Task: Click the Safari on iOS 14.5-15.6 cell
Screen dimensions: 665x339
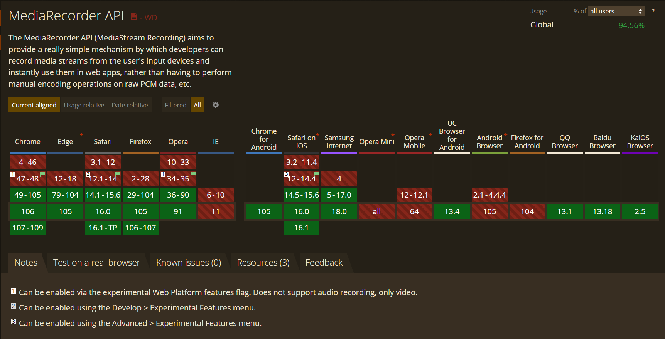Action: pyautogui.click(x=302, y=195)
